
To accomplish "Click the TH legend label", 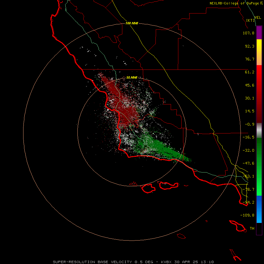I will click(252, 229).
